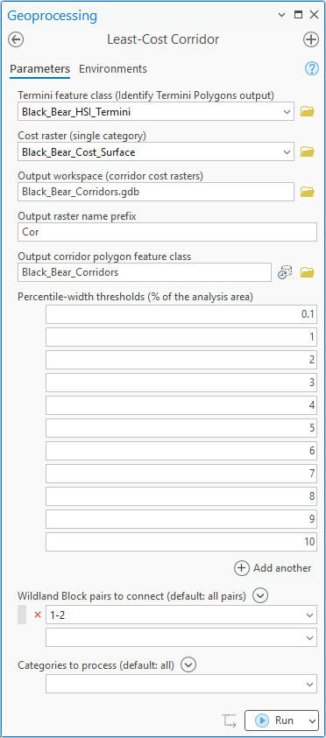Remove the 1-2 Wildland Block pair
The image size is (326, 738).
(39, 615)
